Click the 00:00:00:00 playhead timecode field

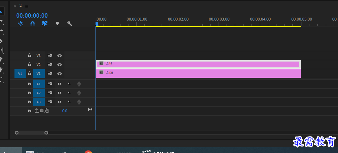point(32,15)
